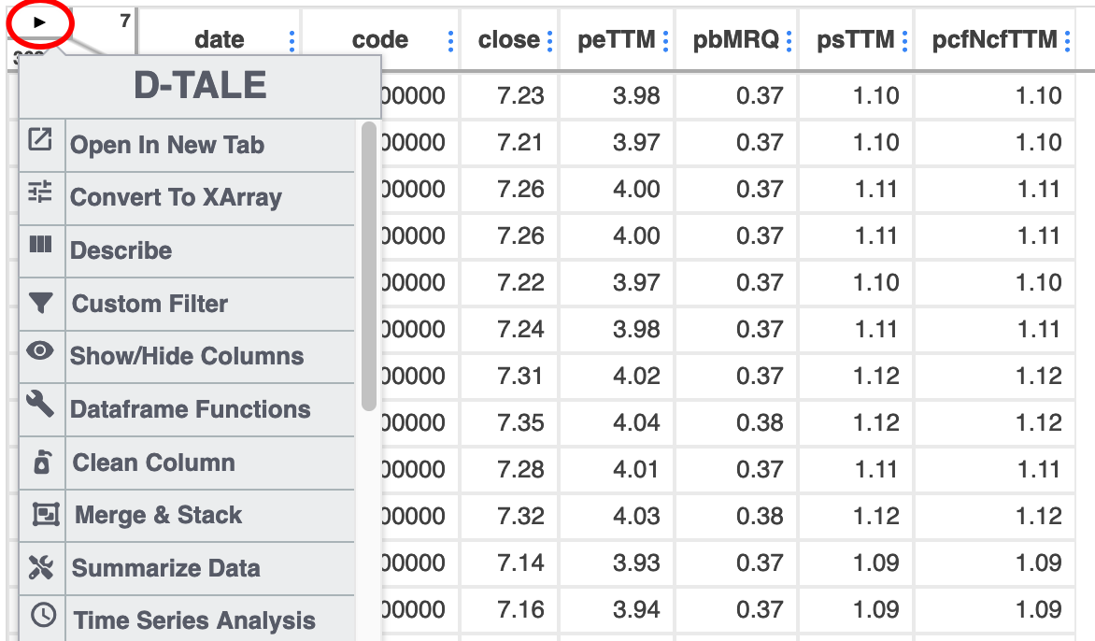Click the Clean Column spray icon
Screen dimensions: 1095x641
(x=41, y=463)
